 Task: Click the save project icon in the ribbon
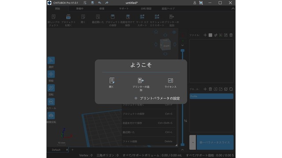pos(113,17)
